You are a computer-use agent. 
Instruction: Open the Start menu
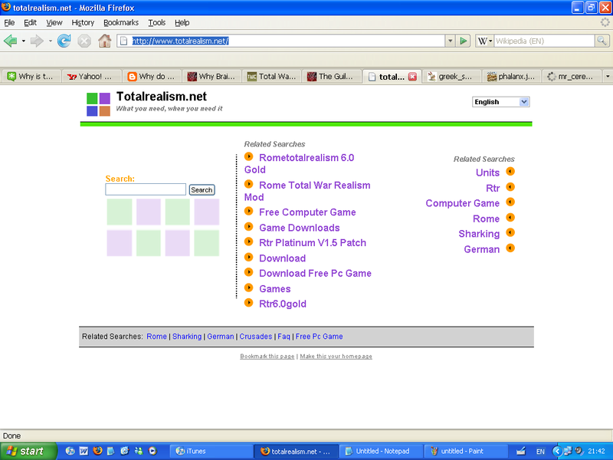point(28,451)
